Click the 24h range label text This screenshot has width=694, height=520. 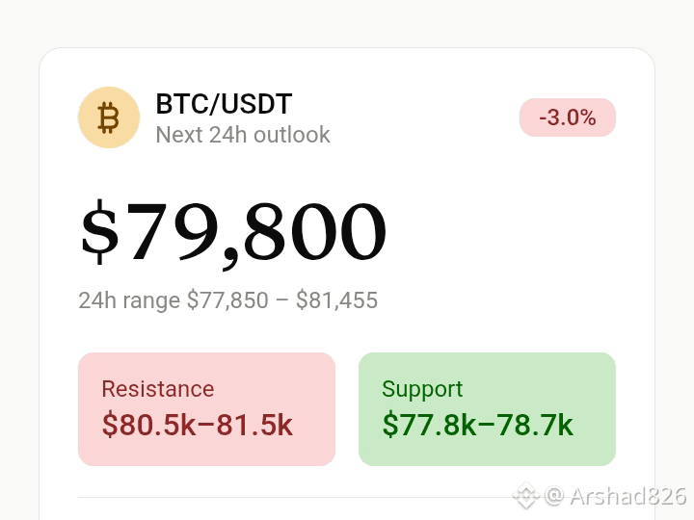[129, 300]
